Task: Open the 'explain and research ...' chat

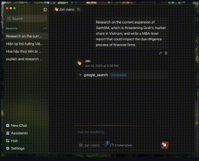Action: point(24,59)
